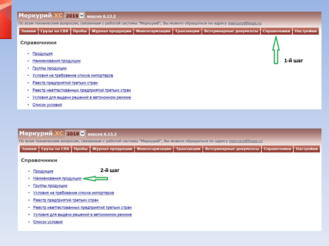Open the 2019 year dropdown in 2-й шаг panel
This screenshot has height=246, width=329.
[75, 134]
